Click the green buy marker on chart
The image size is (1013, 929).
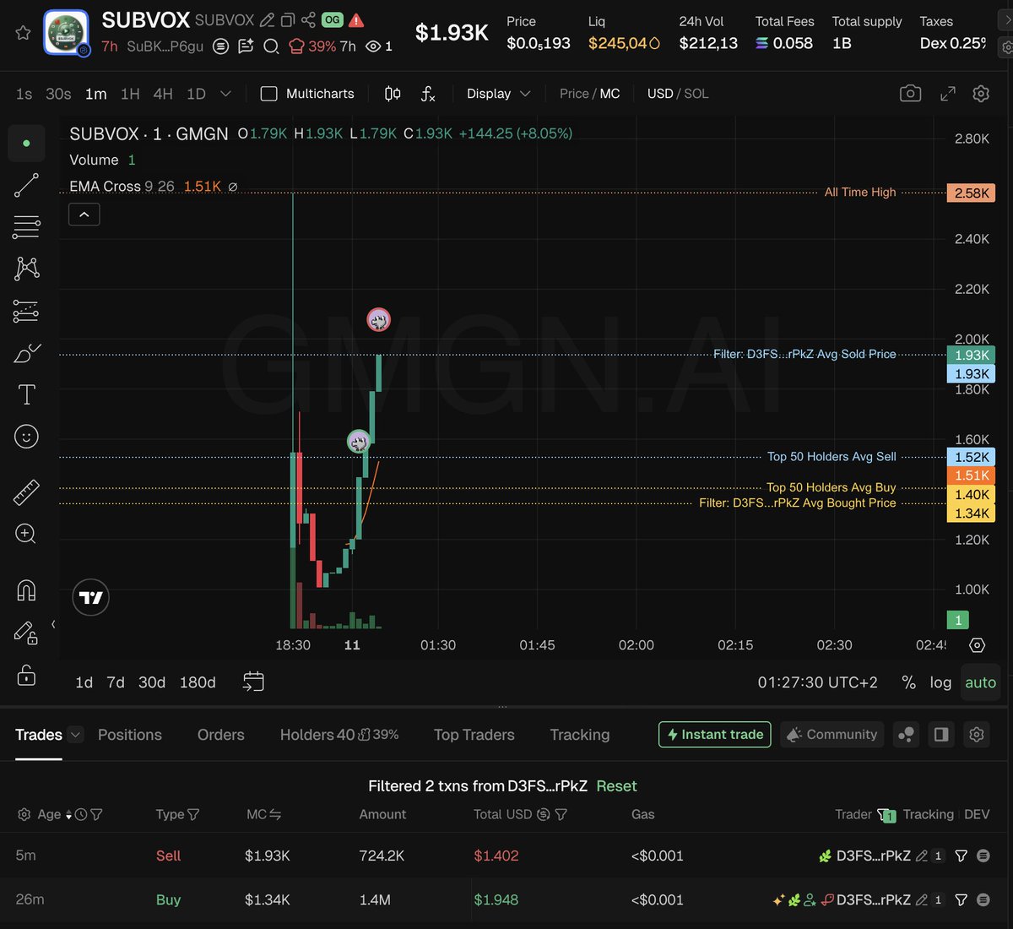pyautogui.click(x=359, y=441)
